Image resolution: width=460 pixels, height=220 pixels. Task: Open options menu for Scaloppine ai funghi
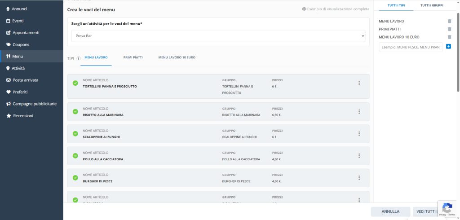359,134
